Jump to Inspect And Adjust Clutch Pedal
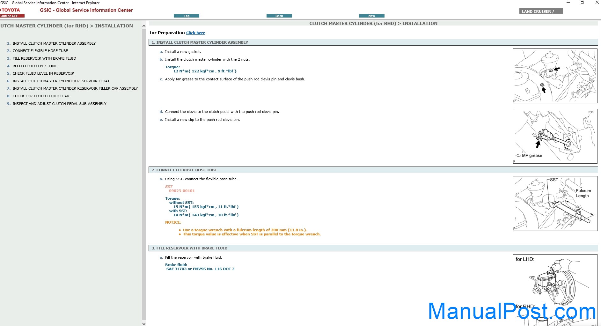601x326 pixels. [59, 104]
